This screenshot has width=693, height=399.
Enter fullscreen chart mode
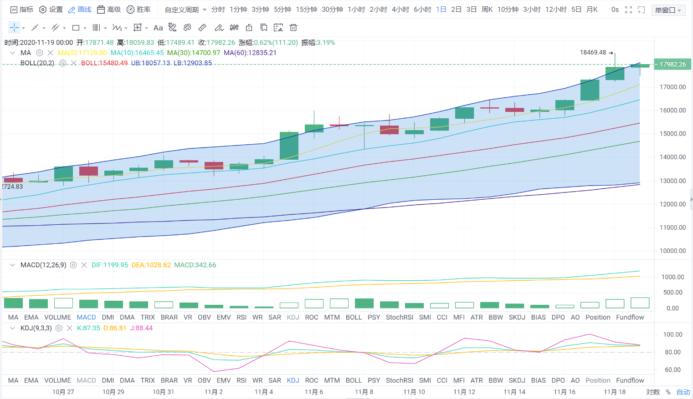click(628, 10)
